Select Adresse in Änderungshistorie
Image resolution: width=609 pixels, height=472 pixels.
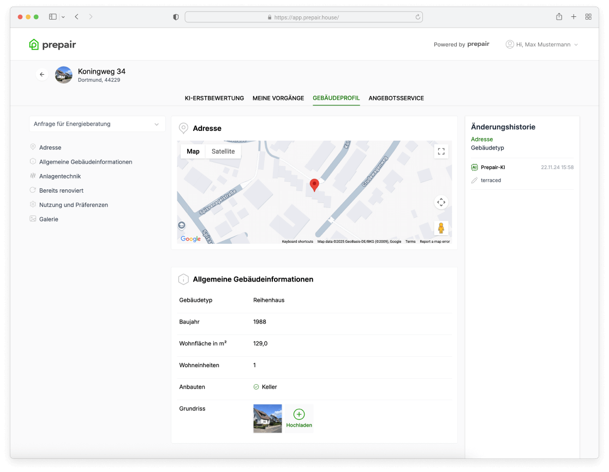click(482, 140)
